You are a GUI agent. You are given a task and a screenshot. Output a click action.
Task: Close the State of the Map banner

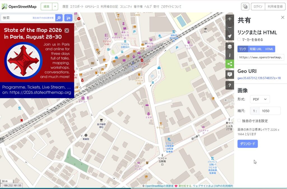(x=67, y=31)
